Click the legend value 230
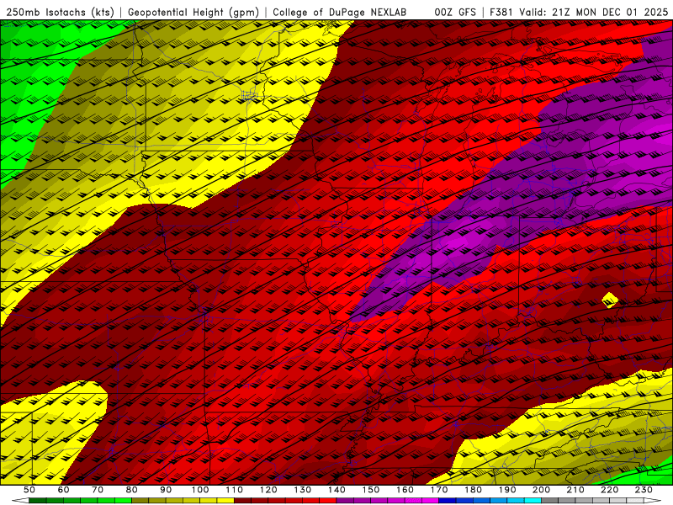Screen dimensions: 673x505 tap(644, 490)
